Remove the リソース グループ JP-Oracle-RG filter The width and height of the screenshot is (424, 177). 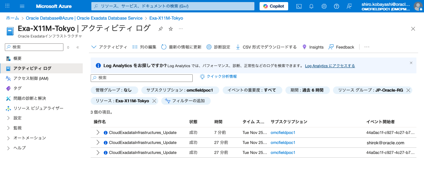point(408,90)
